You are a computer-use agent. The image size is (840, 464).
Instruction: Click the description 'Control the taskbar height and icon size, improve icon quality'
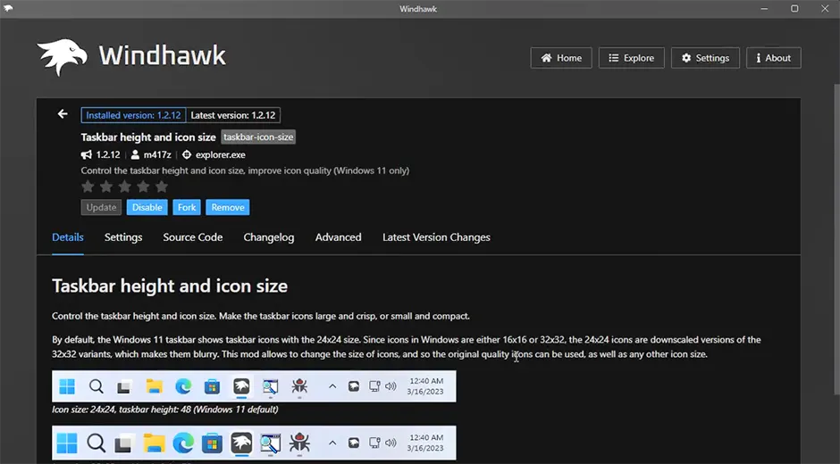pos(245,170)
